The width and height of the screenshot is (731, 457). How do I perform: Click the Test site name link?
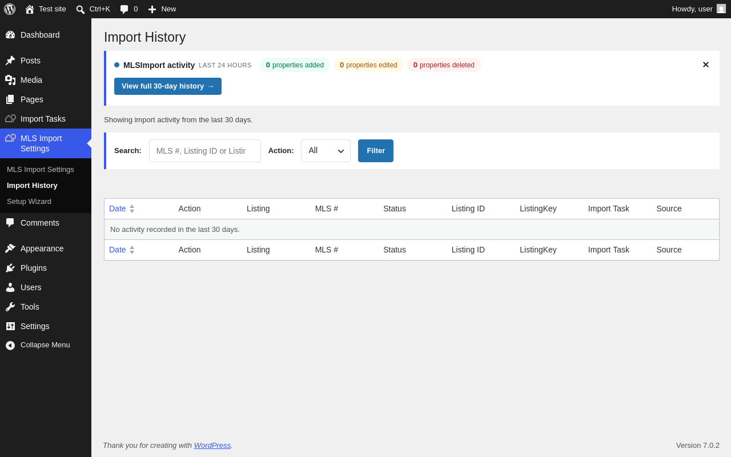tap(53, 9)
